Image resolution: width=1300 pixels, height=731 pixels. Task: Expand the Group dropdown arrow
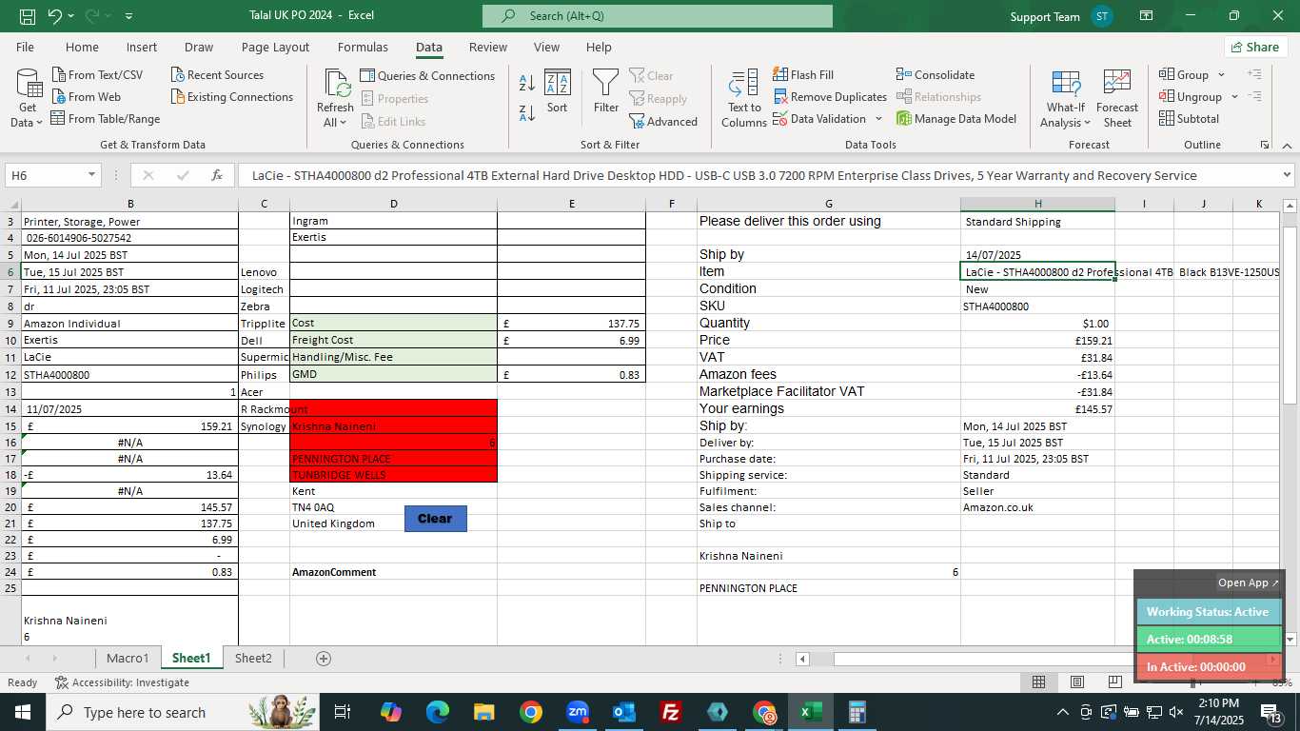point(1220,75)
